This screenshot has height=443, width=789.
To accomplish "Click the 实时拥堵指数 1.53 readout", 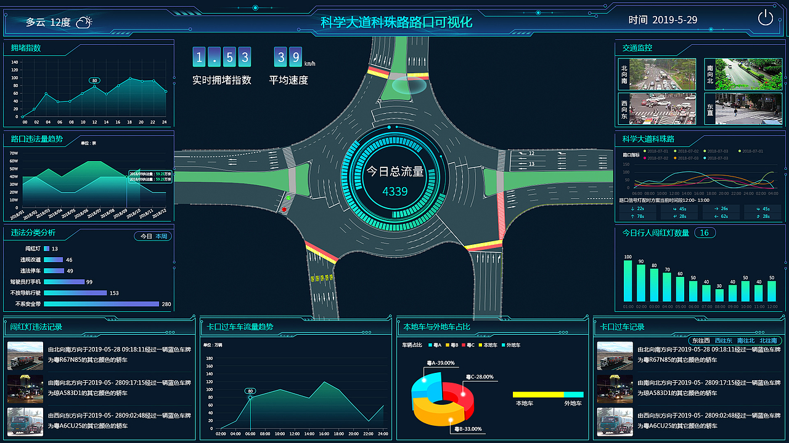I will pos(222,66).
